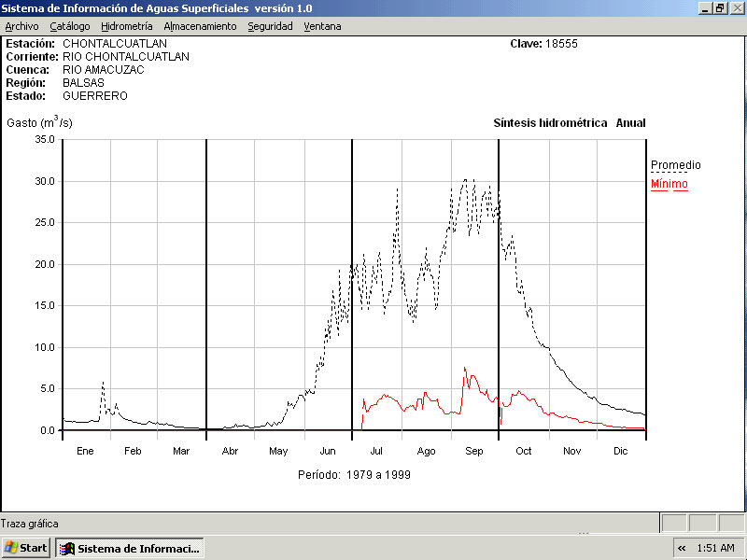Click the Período 1979 a 1999 caption
Image resolution: width=747 pixels, height=560 pixels.
click(354, 474)
